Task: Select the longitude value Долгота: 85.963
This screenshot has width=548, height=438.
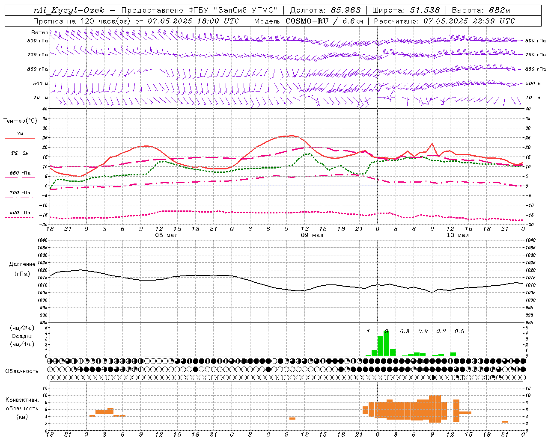Action: (x=325, y=10)
